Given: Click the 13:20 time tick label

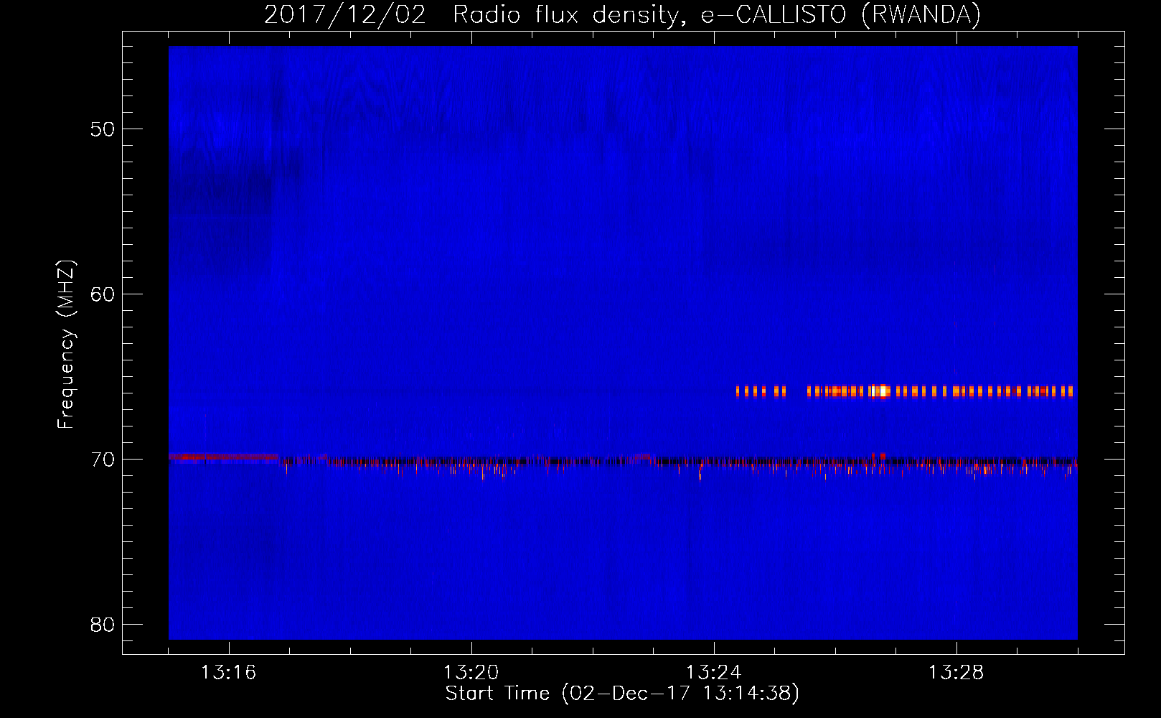Looking at the screenshot, I should [x=471, y=673].
